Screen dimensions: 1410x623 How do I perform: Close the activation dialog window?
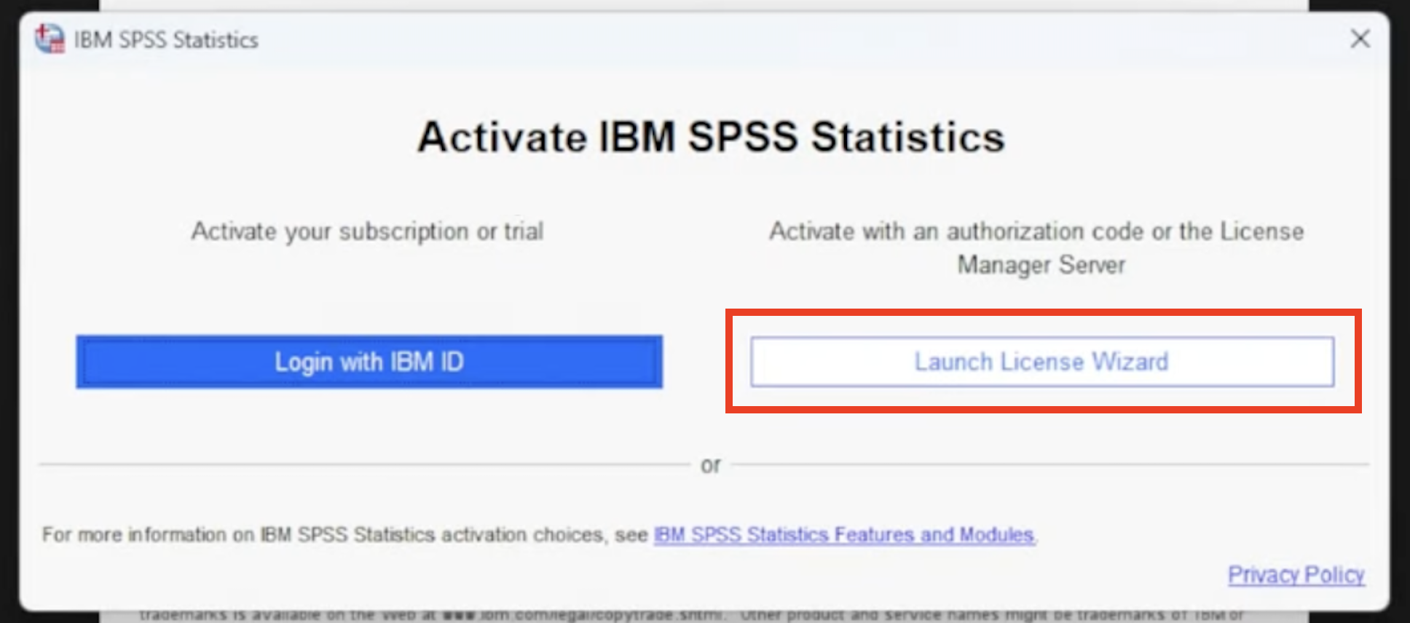tap(1360, 39)
